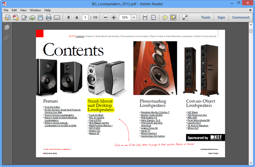255x167 pixels.
Task: Open the Wilson XLF link
Action: coord(193,128)
